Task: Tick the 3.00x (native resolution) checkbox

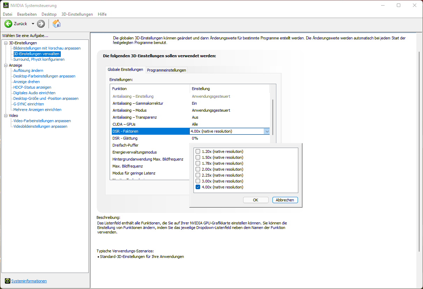Action: pyautogui.click(x=198, y=181)
